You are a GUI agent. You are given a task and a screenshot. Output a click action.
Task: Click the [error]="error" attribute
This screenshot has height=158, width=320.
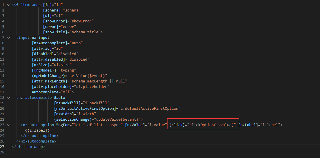point(60,27)
